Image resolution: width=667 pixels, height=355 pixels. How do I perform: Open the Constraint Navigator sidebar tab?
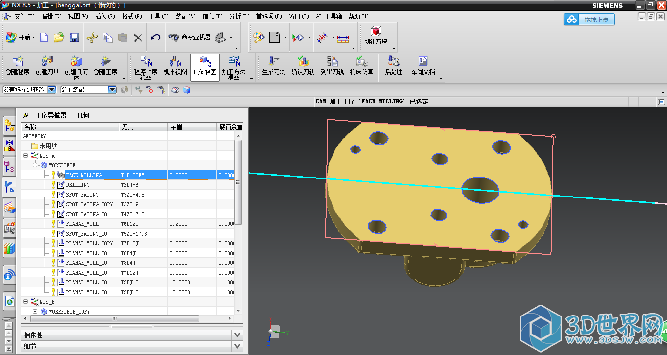click(x=9, y=145)
